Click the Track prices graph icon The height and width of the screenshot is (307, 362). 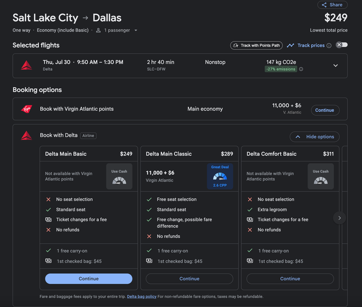tap(291, 45)
